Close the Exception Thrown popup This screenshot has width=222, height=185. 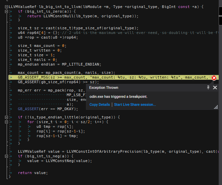(x=215, y=88)
